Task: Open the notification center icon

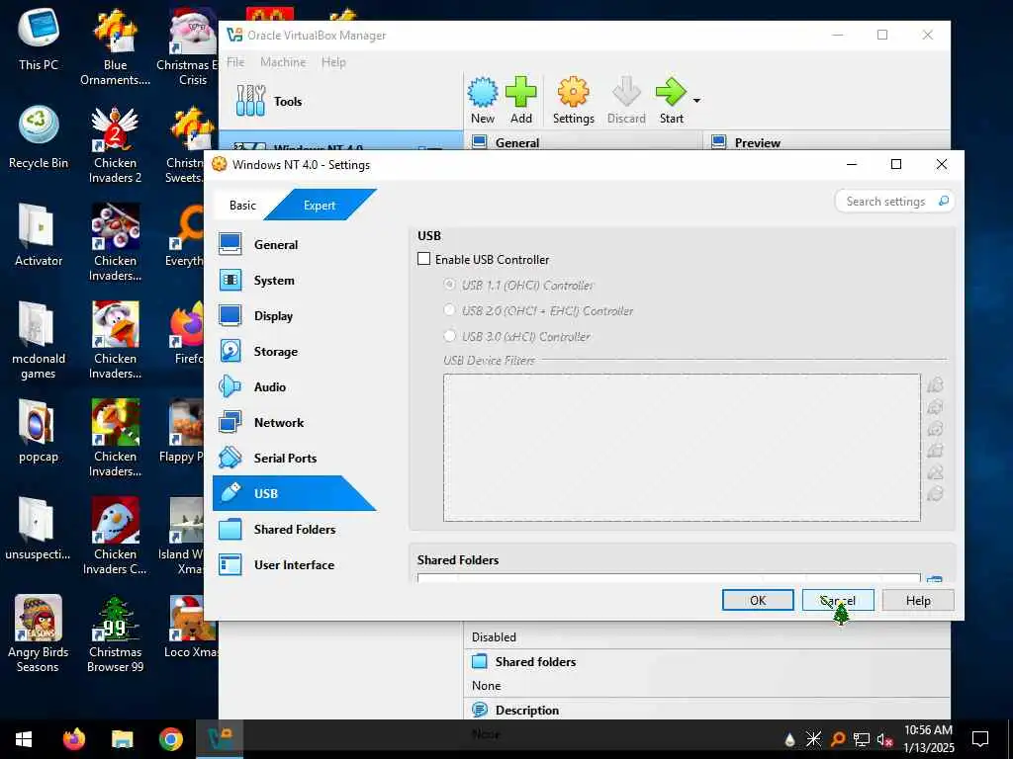Action: click(x=980, y=739)
